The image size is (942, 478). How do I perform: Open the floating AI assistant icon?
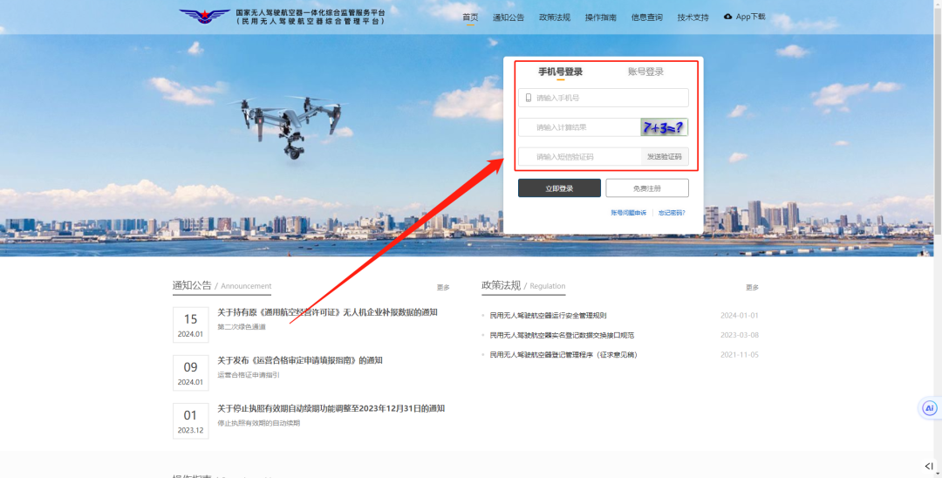click(930, 408)
